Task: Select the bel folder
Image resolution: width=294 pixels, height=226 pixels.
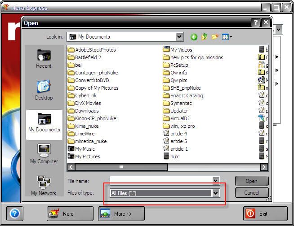Action: (x=75, y=65)
